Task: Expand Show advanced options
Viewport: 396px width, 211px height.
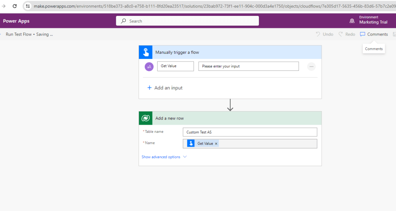Action: [x=164, y=157]
